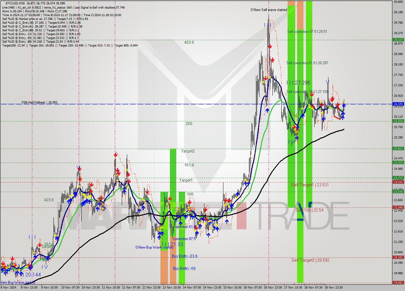Click 'Sell Target1 | 23.531' label

click(x=310, y=185)
